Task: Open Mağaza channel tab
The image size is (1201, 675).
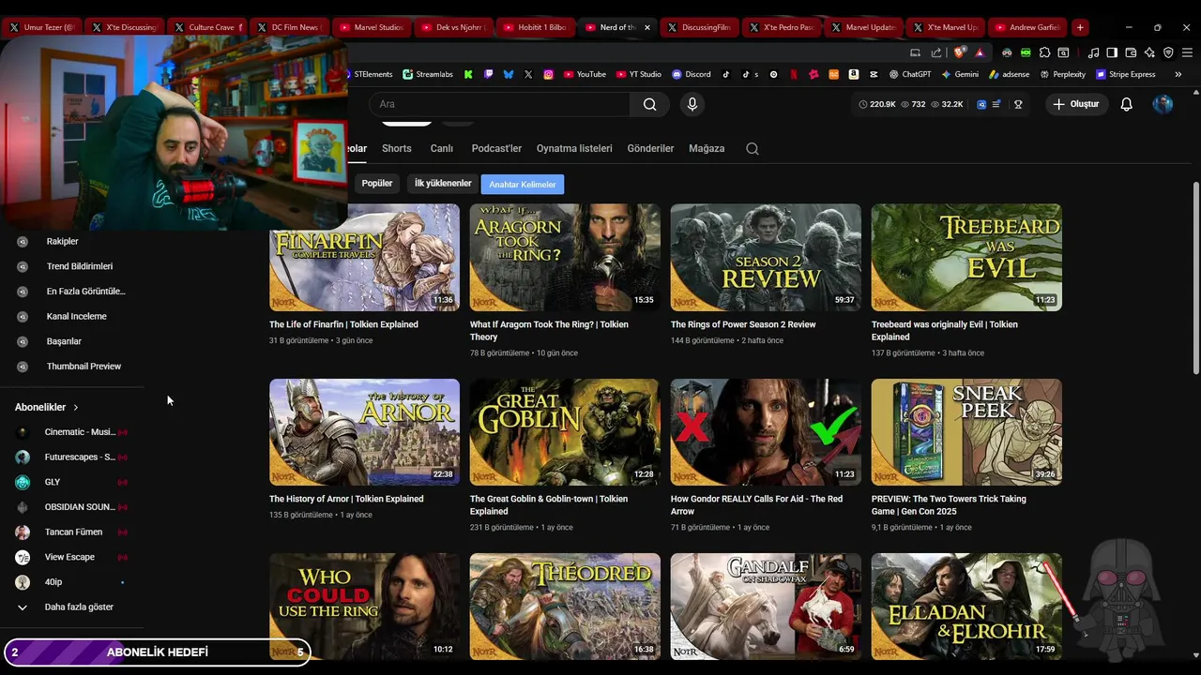Action: (707, 148)
